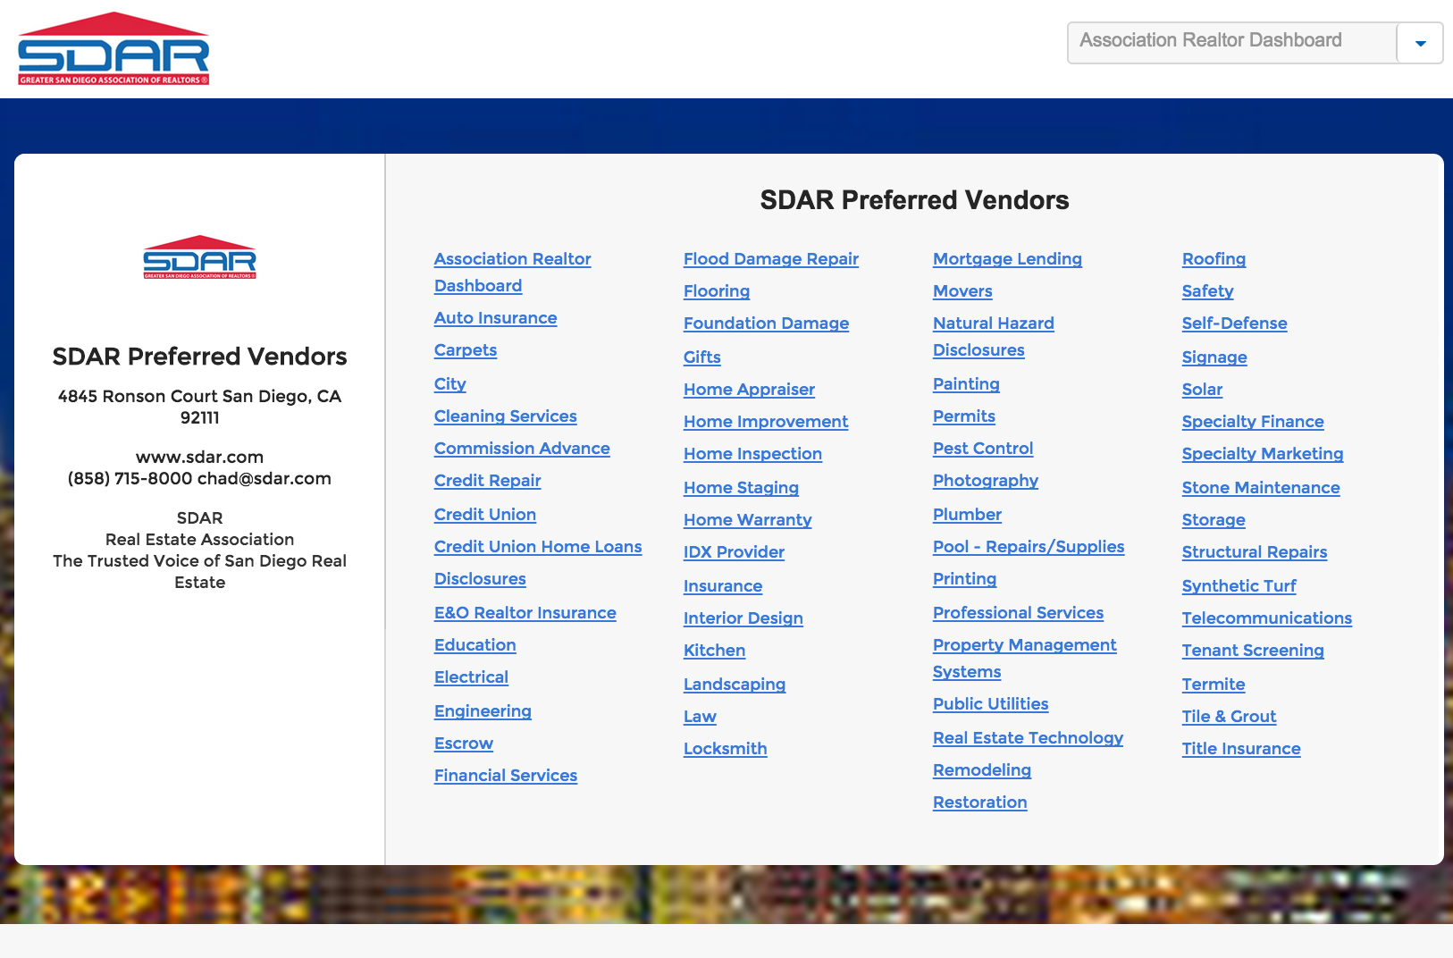
Task: Go to Printing vendors
Action: coord(964,579)
